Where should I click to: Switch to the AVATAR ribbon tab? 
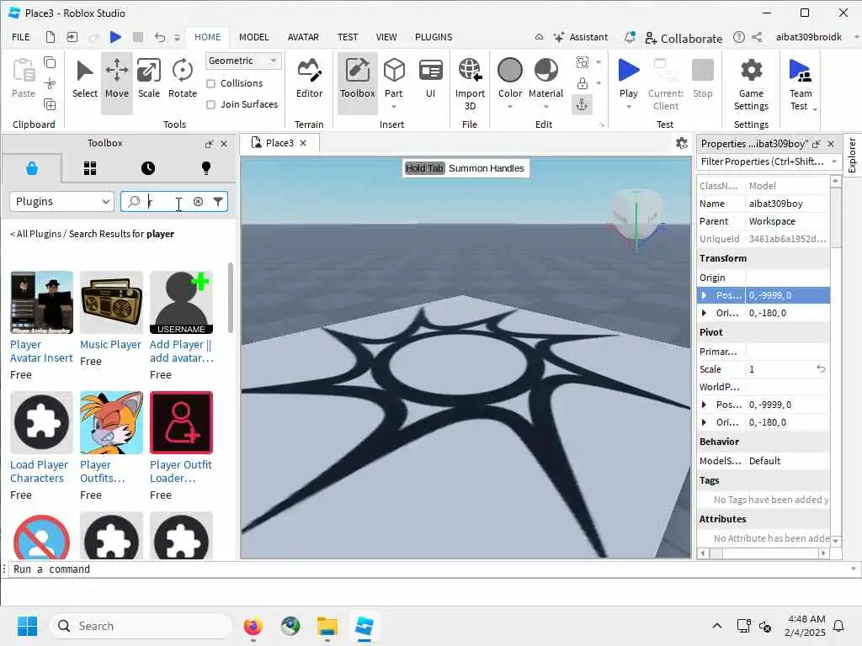coord(303,37)
